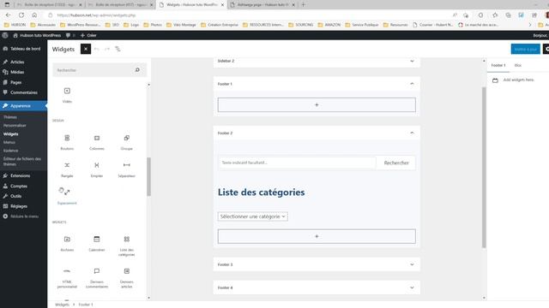Insert the Derniers articles block
Image resolution: width=549 pixels, height=308 pixels.
(x=126, y=278)
